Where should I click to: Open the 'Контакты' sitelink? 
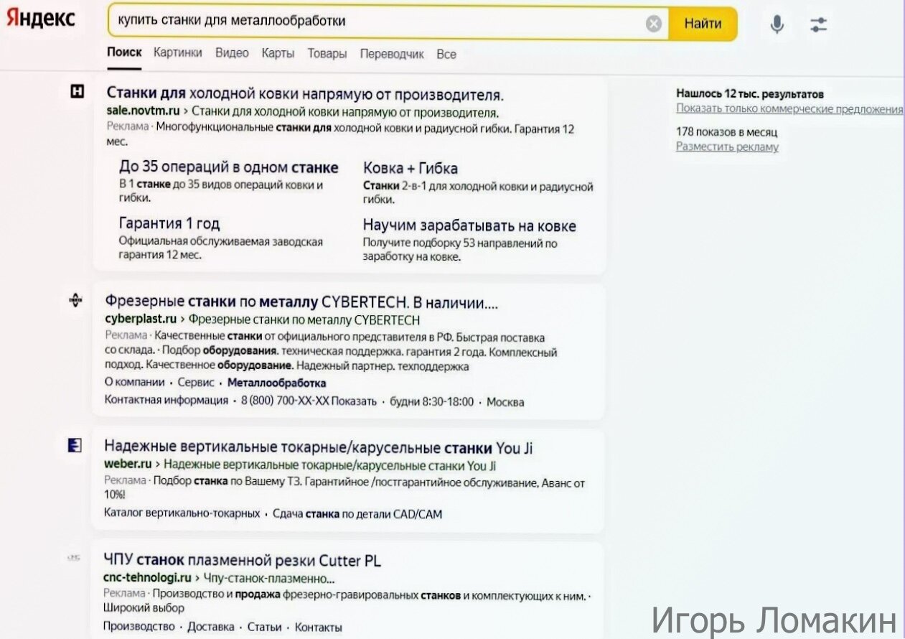click(x=319, y=627)
